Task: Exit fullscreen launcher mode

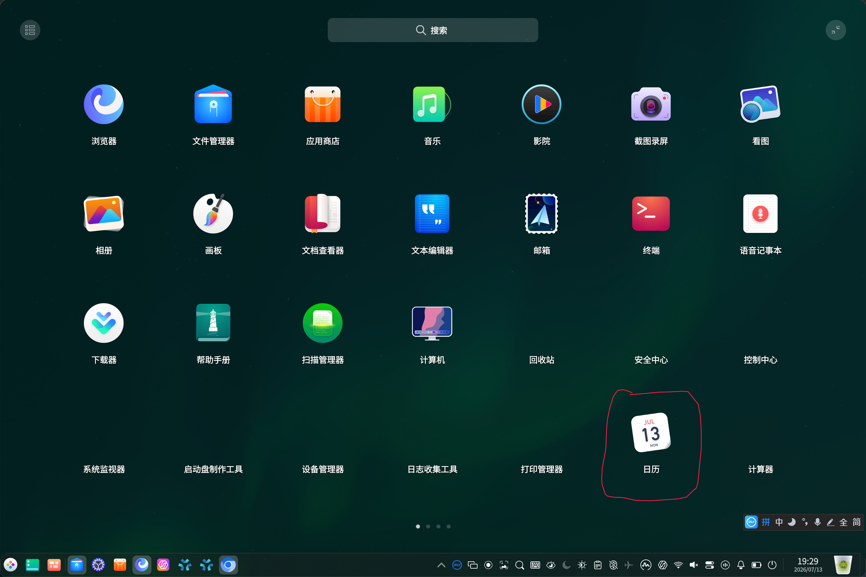Action: [x=835, y=30]
